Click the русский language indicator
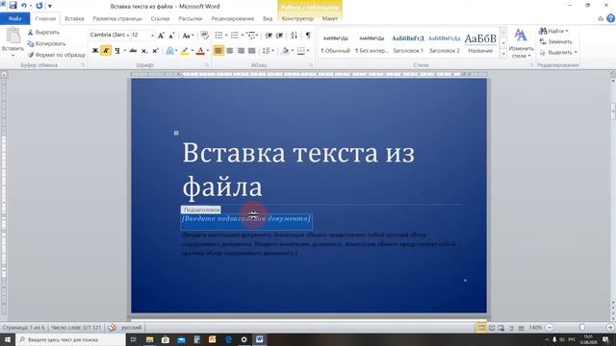 131,327
